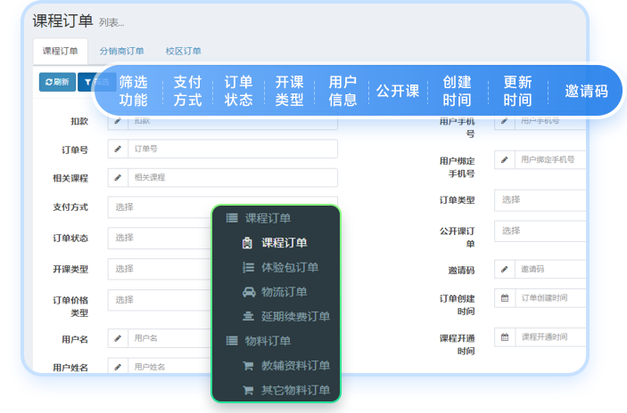This screenshot has width=627, height=413.
Task: Open the 校区订单 tab
Action: pyautogui.click(x=183, y=51)
